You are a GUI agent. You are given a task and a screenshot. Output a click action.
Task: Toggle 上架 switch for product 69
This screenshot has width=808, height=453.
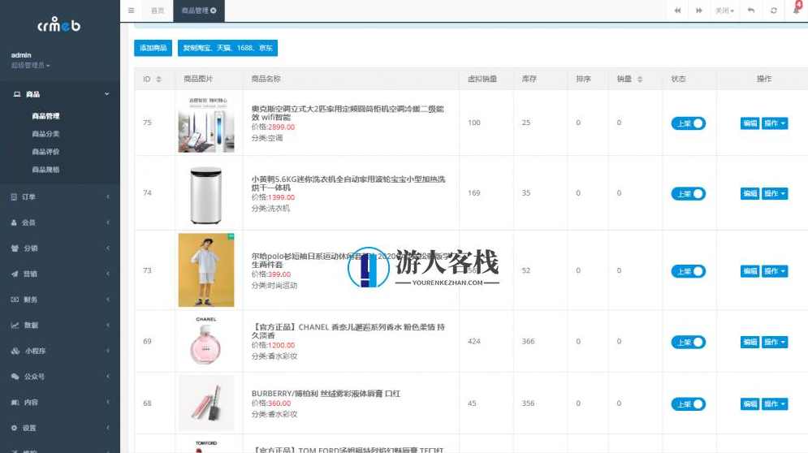click(x=688, y=343)
